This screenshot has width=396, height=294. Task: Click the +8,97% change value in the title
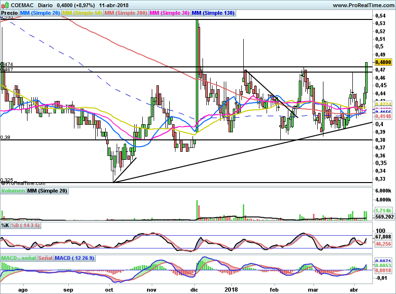pos(84,5)
